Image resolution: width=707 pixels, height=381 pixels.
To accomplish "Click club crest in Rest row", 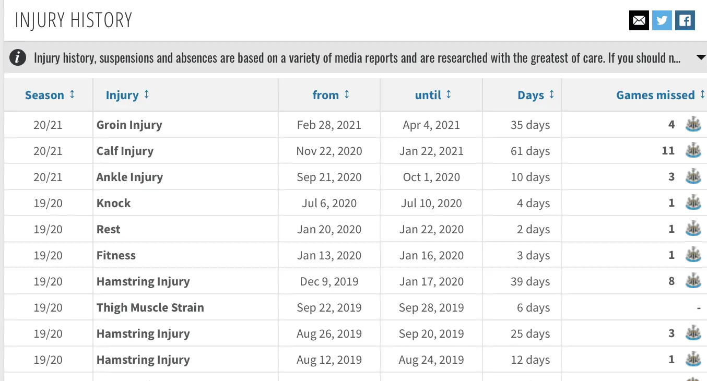I will tap(693, 229).
